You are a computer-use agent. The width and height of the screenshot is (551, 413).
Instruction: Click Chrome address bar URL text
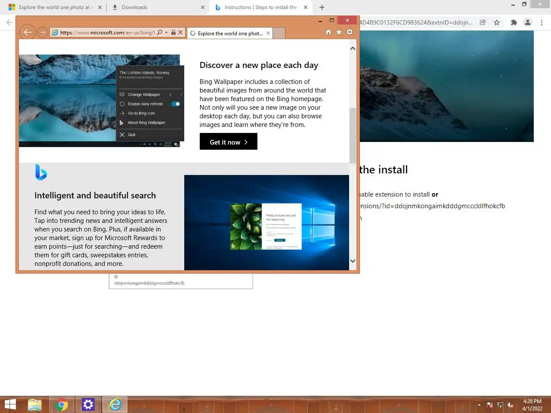coord(416,22)
